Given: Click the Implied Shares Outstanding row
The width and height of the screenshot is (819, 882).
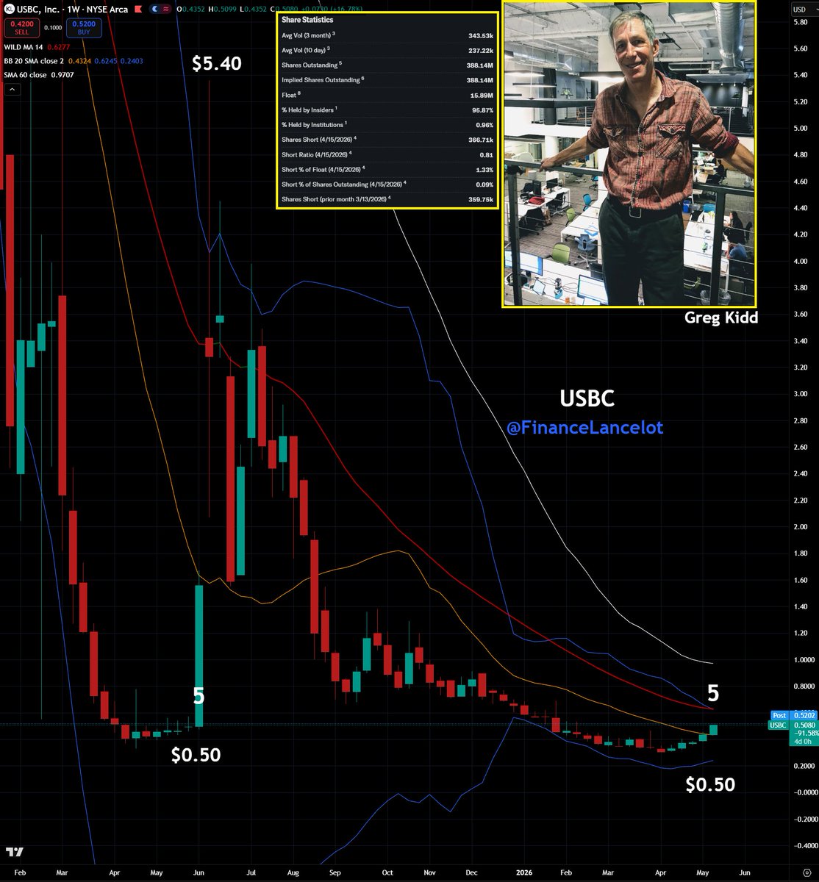Looking at the screenshot, I should [x=387, y=80].
